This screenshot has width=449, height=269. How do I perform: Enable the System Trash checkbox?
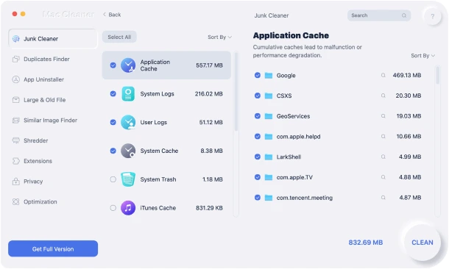[x=113, y=179]
